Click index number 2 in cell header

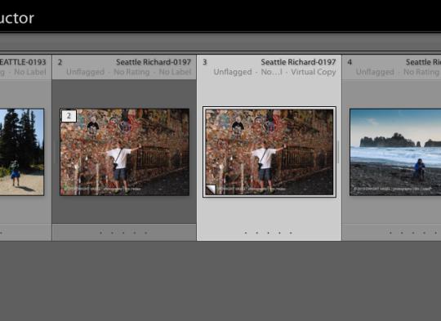tap(60, 62)
